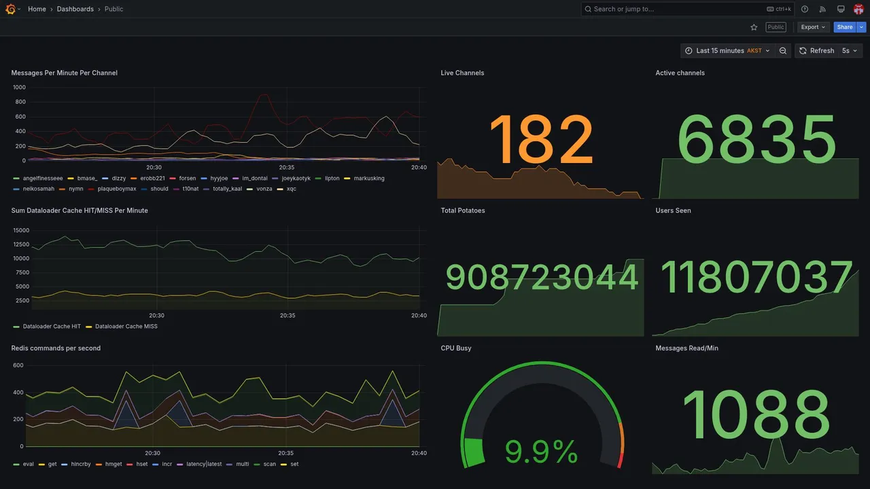Viewport: 870px width, 489px height.
Task: Click the Public badge
Action: tap(776, 27)
